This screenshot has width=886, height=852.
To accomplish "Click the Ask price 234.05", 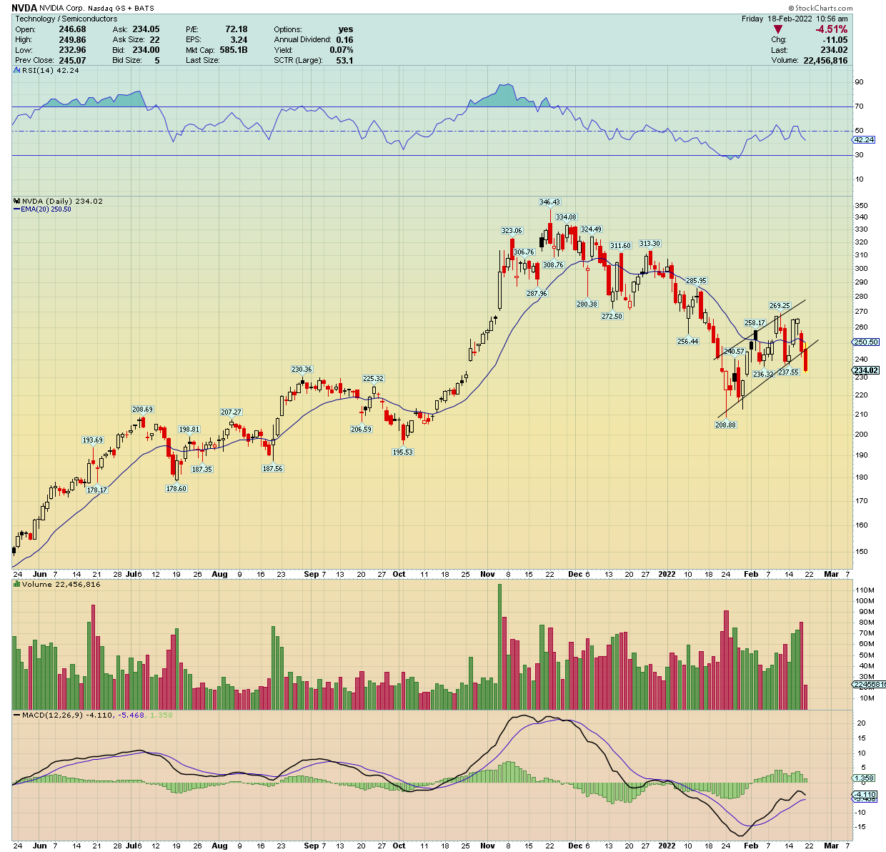I will coord(146,29).
